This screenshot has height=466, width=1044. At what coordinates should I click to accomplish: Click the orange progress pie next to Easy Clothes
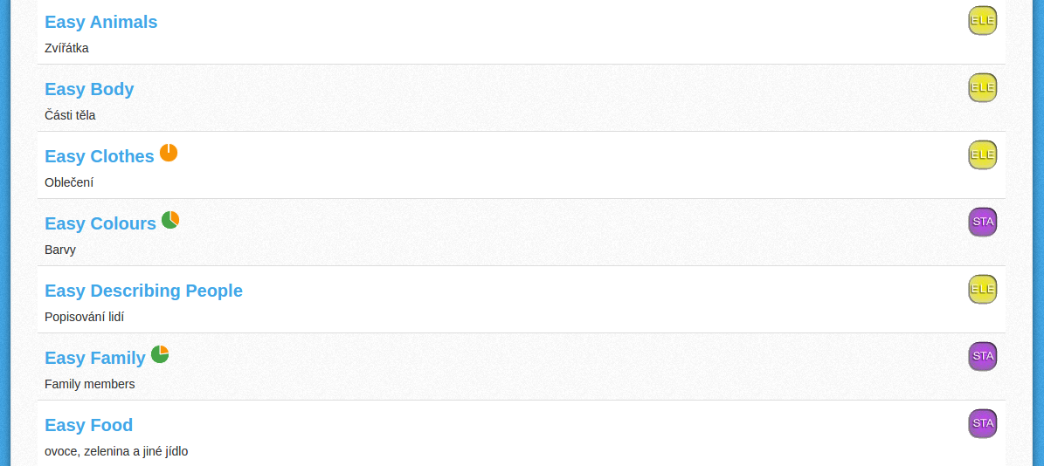[x=169, y=153]
